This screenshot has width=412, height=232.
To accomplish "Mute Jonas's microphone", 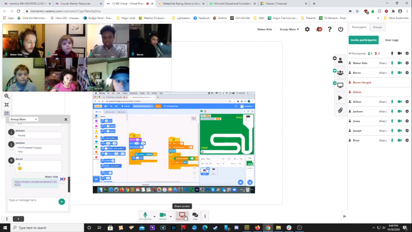I will point(392,121).
